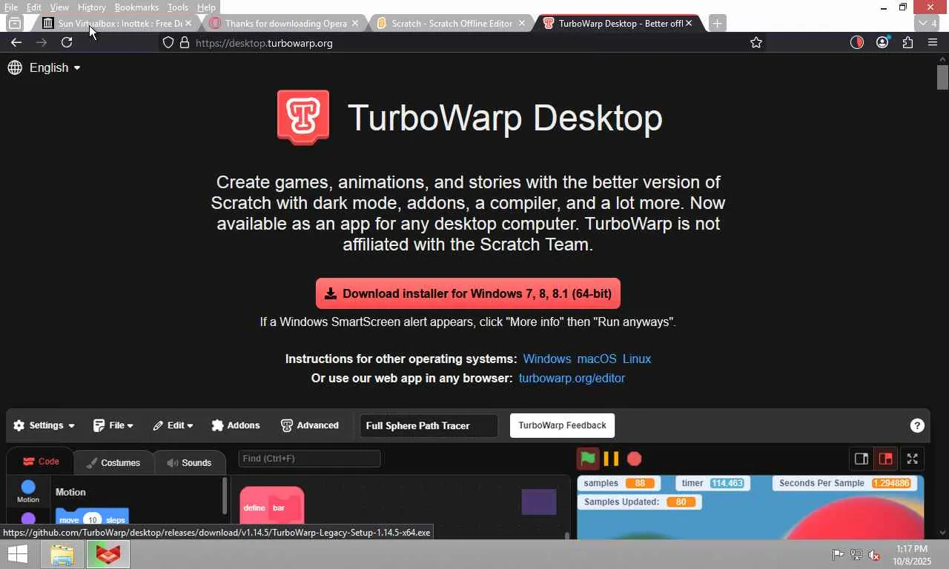Download installer for Windows 7, 8, 8.1
The width and height of the screenshot is (949, 569).
[x=468, y=293]
